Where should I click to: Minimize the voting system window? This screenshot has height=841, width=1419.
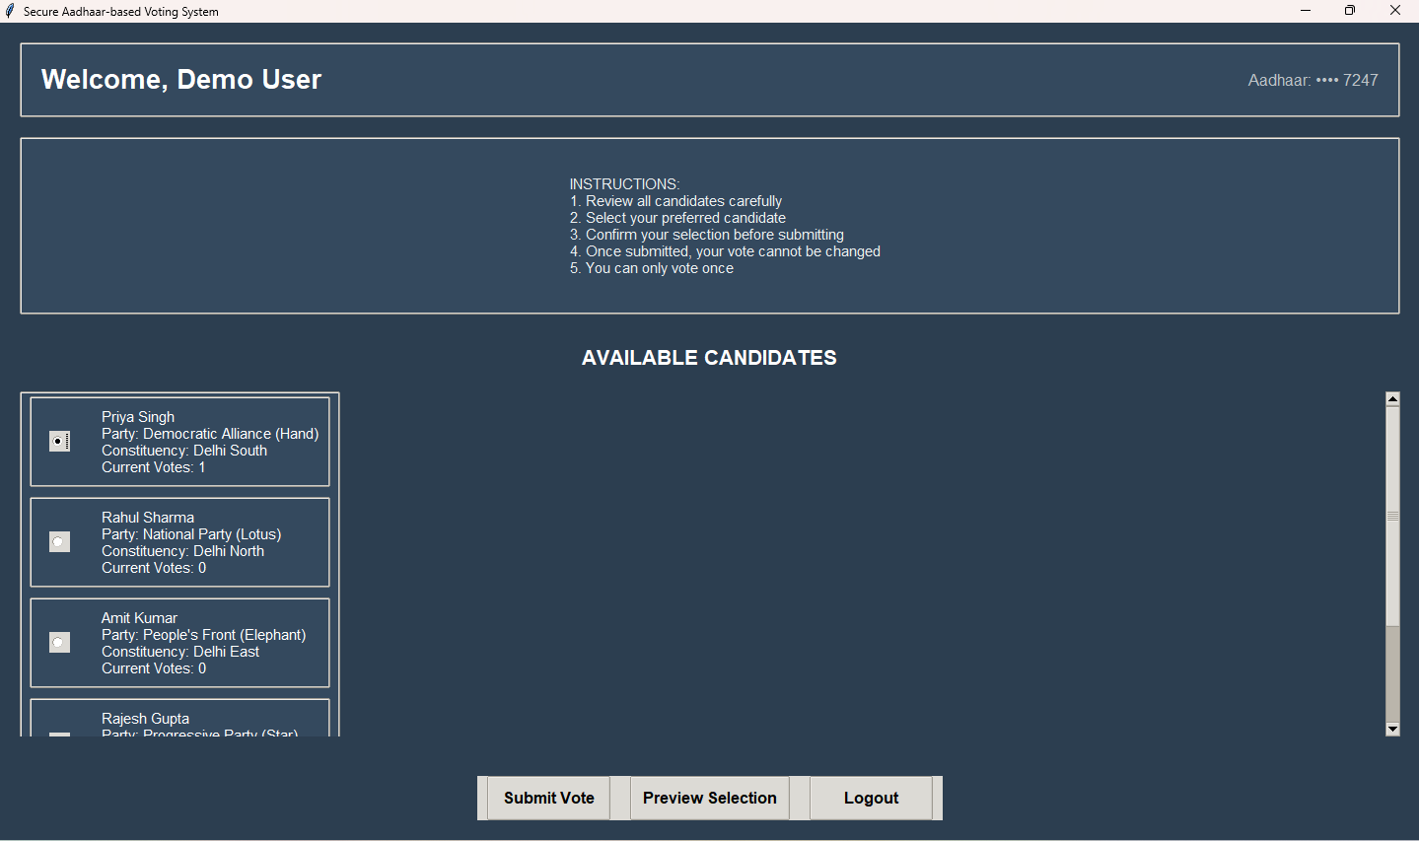click(x=1305, y=11)
